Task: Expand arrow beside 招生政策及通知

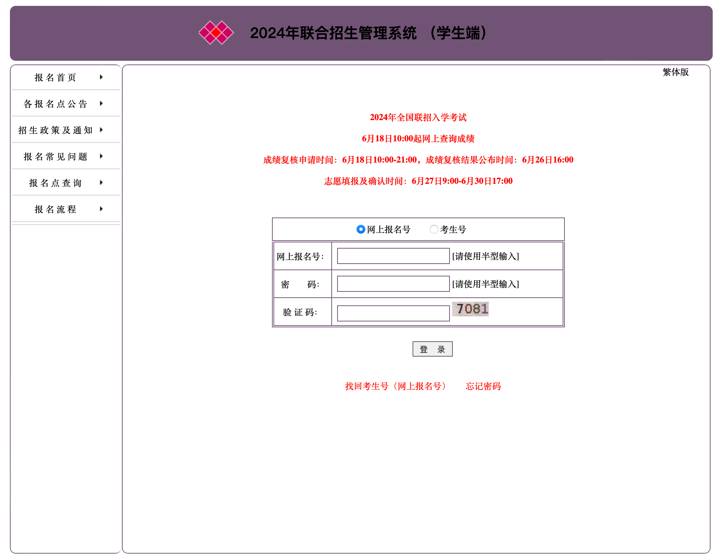Action: (x=101, y=130)
